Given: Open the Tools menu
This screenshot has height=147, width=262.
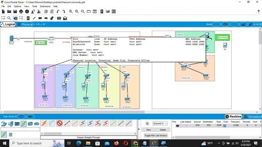Looking at the screenshot, I should (x=34, y=7).
